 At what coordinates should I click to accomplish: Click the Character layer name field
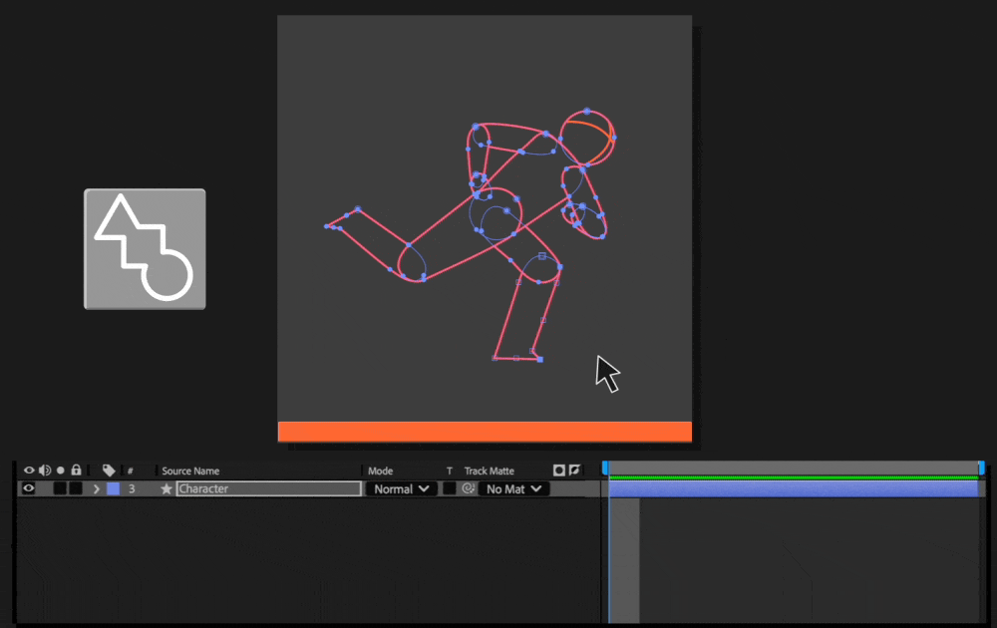pyautogui.click(x=269, y=488)
